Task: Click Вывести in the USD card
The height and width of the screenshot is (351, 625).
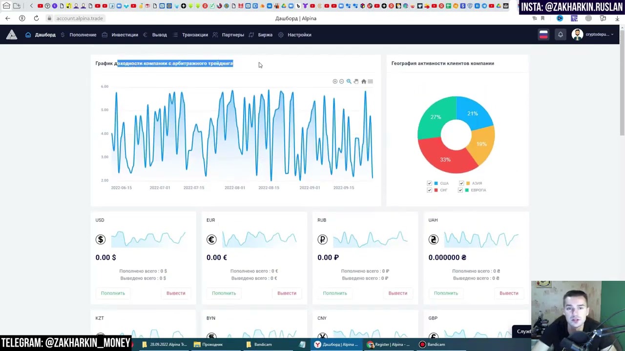Action: click(x=176, y=293)
